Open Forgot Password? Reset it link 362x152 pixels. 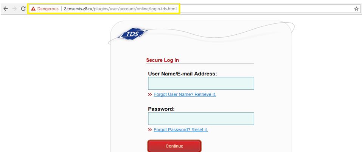(181, 130)
